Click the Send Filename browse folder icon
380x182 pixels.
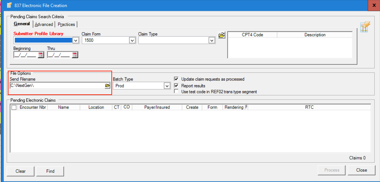[x=107, y=85]
